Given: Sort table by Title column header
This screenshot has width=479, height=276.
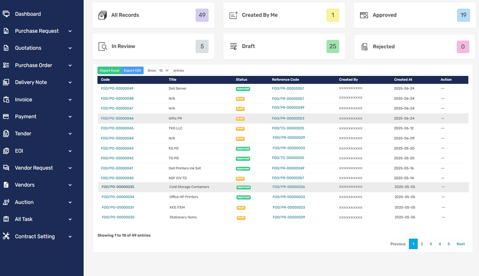Looking at the screenshot, I should [172, 80].
